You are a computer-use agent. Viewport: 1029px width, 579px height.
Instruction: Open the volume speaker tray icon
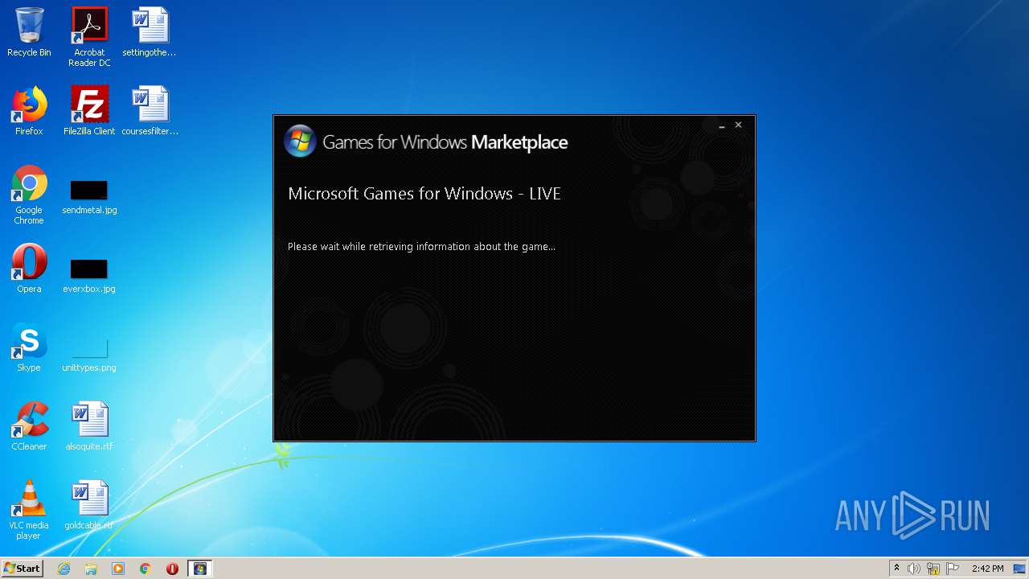click(914, 569)
